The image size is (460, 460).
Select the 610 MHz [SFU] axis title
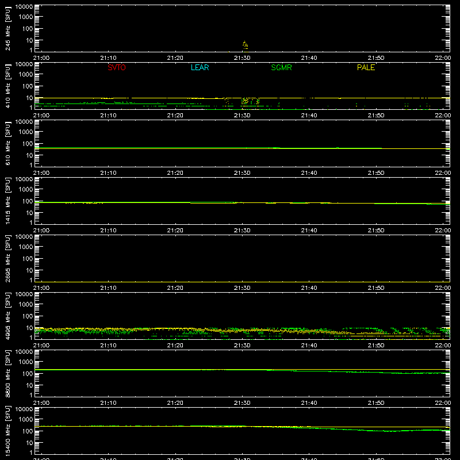pos(7,144)
